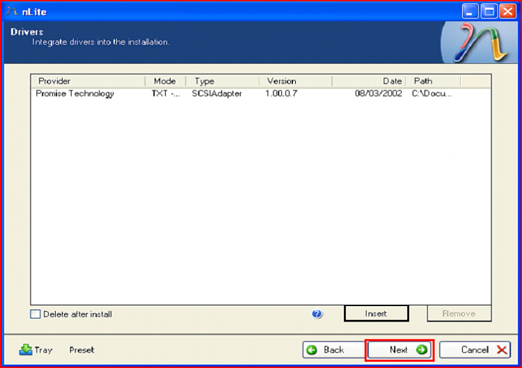Image resolution: width=522 pixels, height=368 pixels.
Task: Click the blue help question mark icon
Action: point(317,314)
